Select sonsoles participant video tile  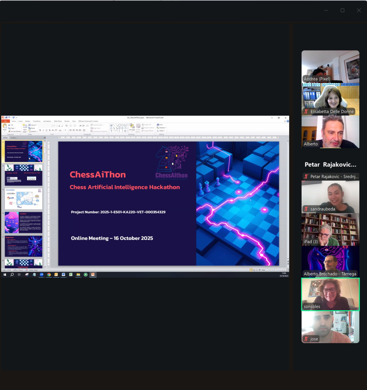[x=330, y=294]
